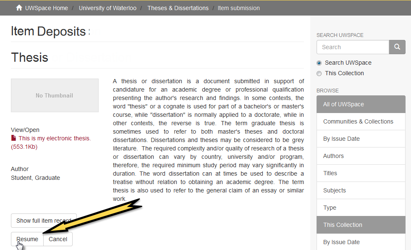
Task: Select the Search UWSpace radio button
Action: click(x=319, y=62)
